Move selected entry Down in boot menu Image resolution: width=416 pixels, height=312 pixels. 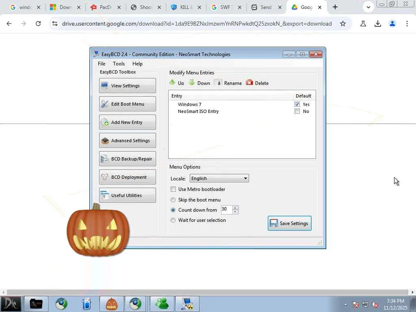point(199,83)
